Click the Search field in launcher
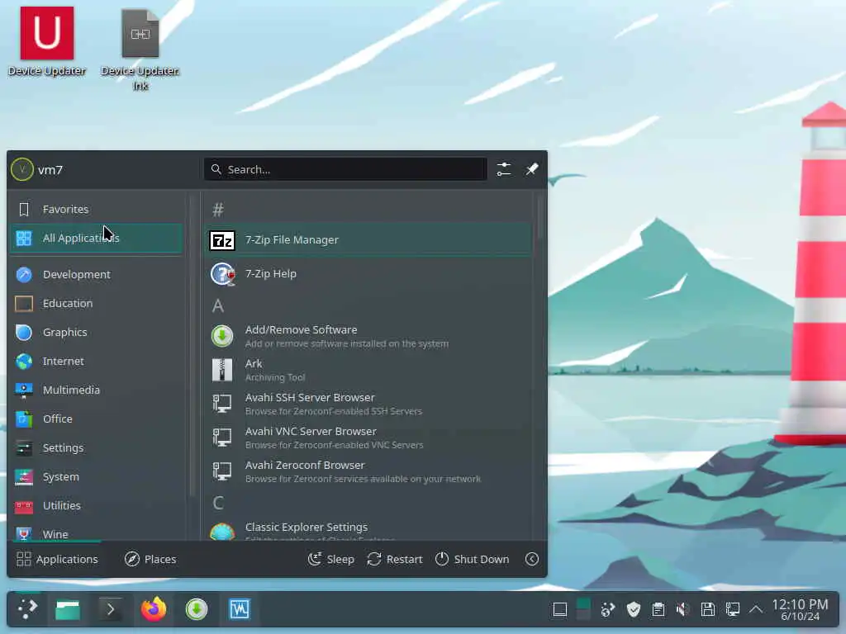 [x=345, y=169]
